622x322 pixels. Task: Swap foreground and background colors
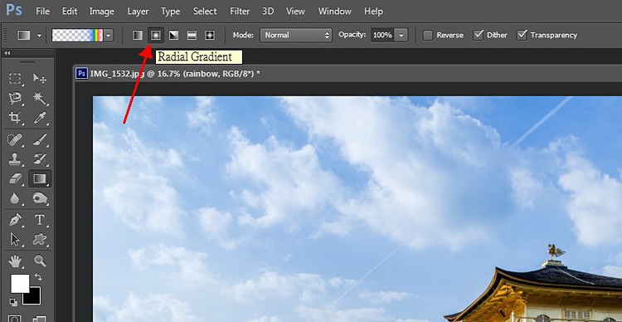tap(38, 276)
